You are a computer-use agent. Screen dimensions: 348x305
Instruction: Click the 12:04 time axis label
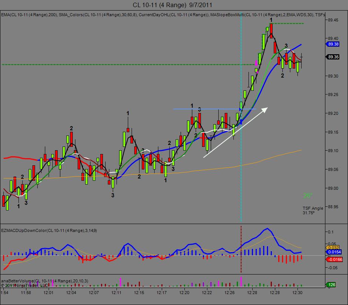(71, 293)
